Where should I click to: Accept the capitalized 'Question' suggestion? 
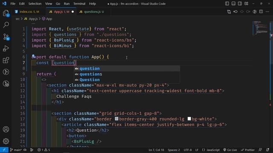pos(127,79)
